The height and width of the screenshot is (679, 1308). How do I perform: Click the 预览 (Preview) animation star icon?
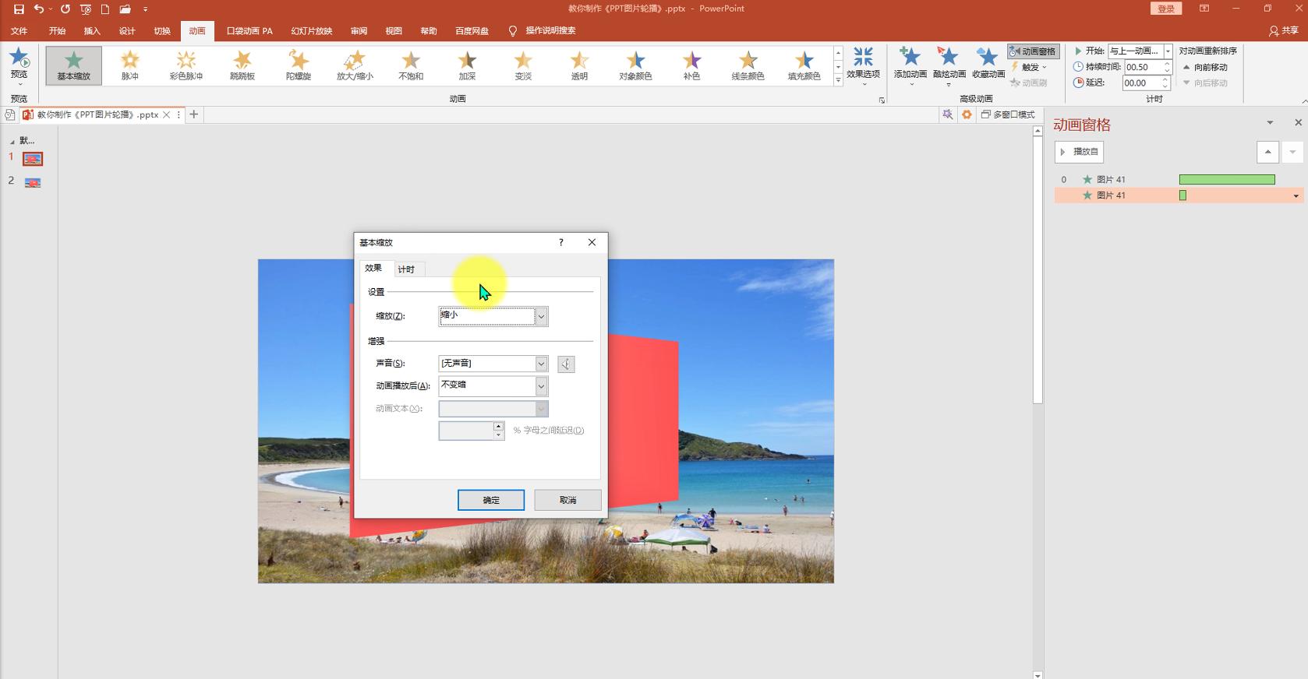19,58
